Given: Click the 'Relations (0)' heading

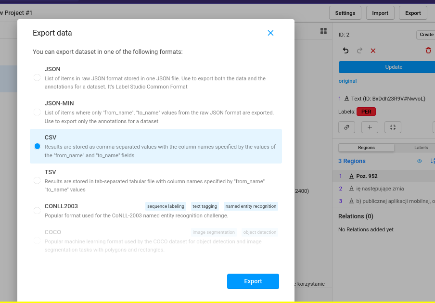Looking at the screenshot, I should coord(356,216).
